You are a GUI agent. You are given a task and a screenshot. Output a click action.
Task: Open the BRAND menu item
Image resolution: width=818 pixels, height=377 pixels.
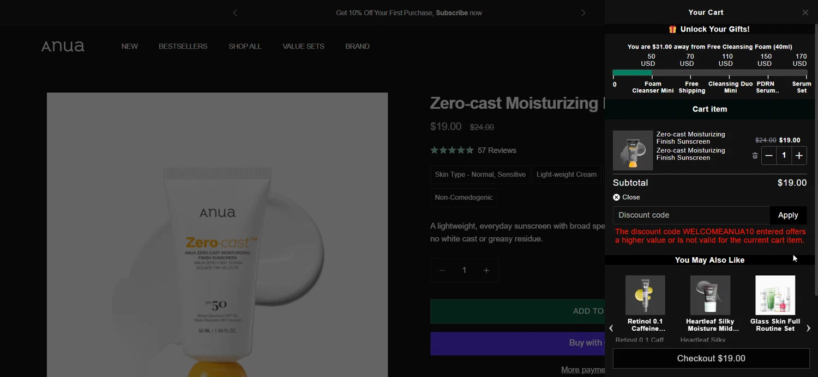pos(357,46)
